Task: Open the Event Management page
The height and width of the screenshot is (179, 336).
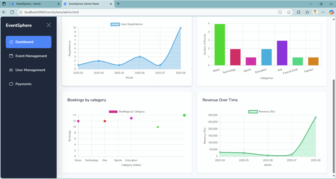Action: tap(31, 56)
